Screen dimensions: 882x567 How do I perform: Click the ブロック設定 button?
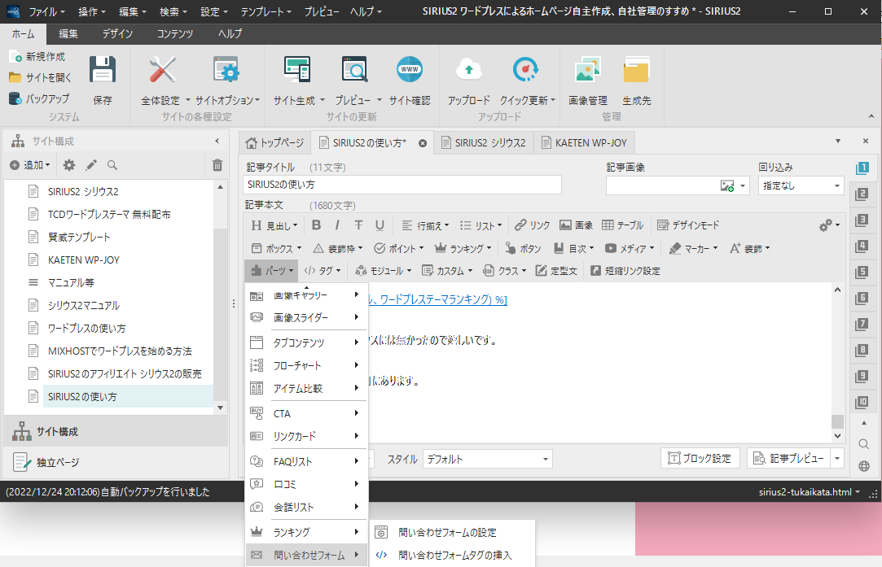click(x=700, y=459)
